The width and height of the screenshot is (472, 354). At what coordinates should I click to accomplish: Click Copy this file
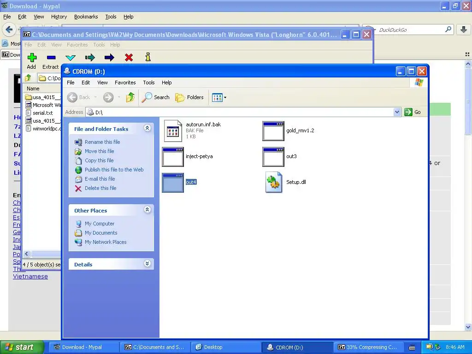99,160
